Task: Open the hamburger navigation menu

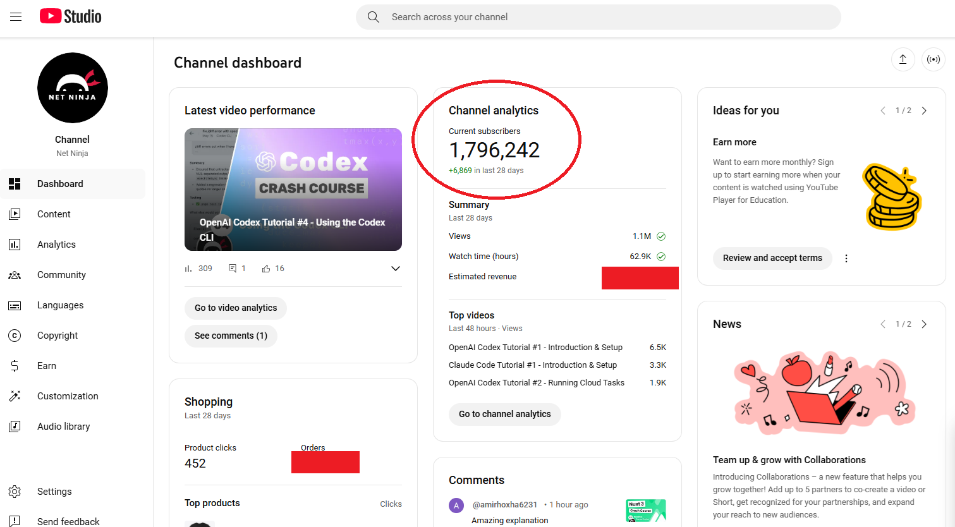Action: [x=16, y=17]
